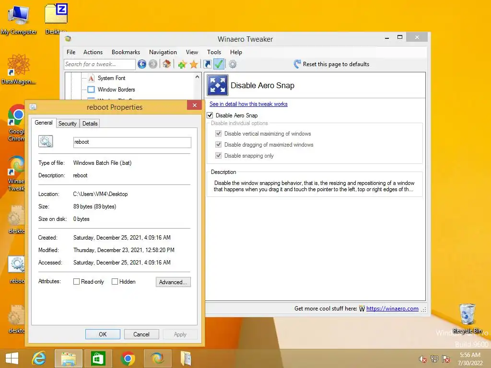Open the Bookmarks menu
Screen dimensions: 491x368
point(126,52)
